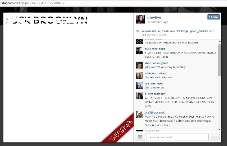Click the heart like button beside comment box
The image size is (227, 146).
[140, 137]
